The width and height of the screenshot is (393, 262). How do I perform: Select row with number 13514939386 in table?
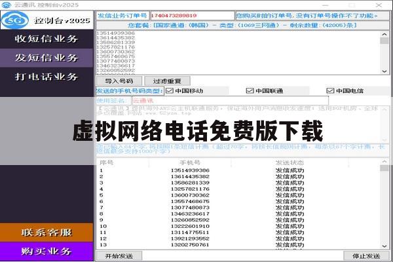(x=238, y=170)
